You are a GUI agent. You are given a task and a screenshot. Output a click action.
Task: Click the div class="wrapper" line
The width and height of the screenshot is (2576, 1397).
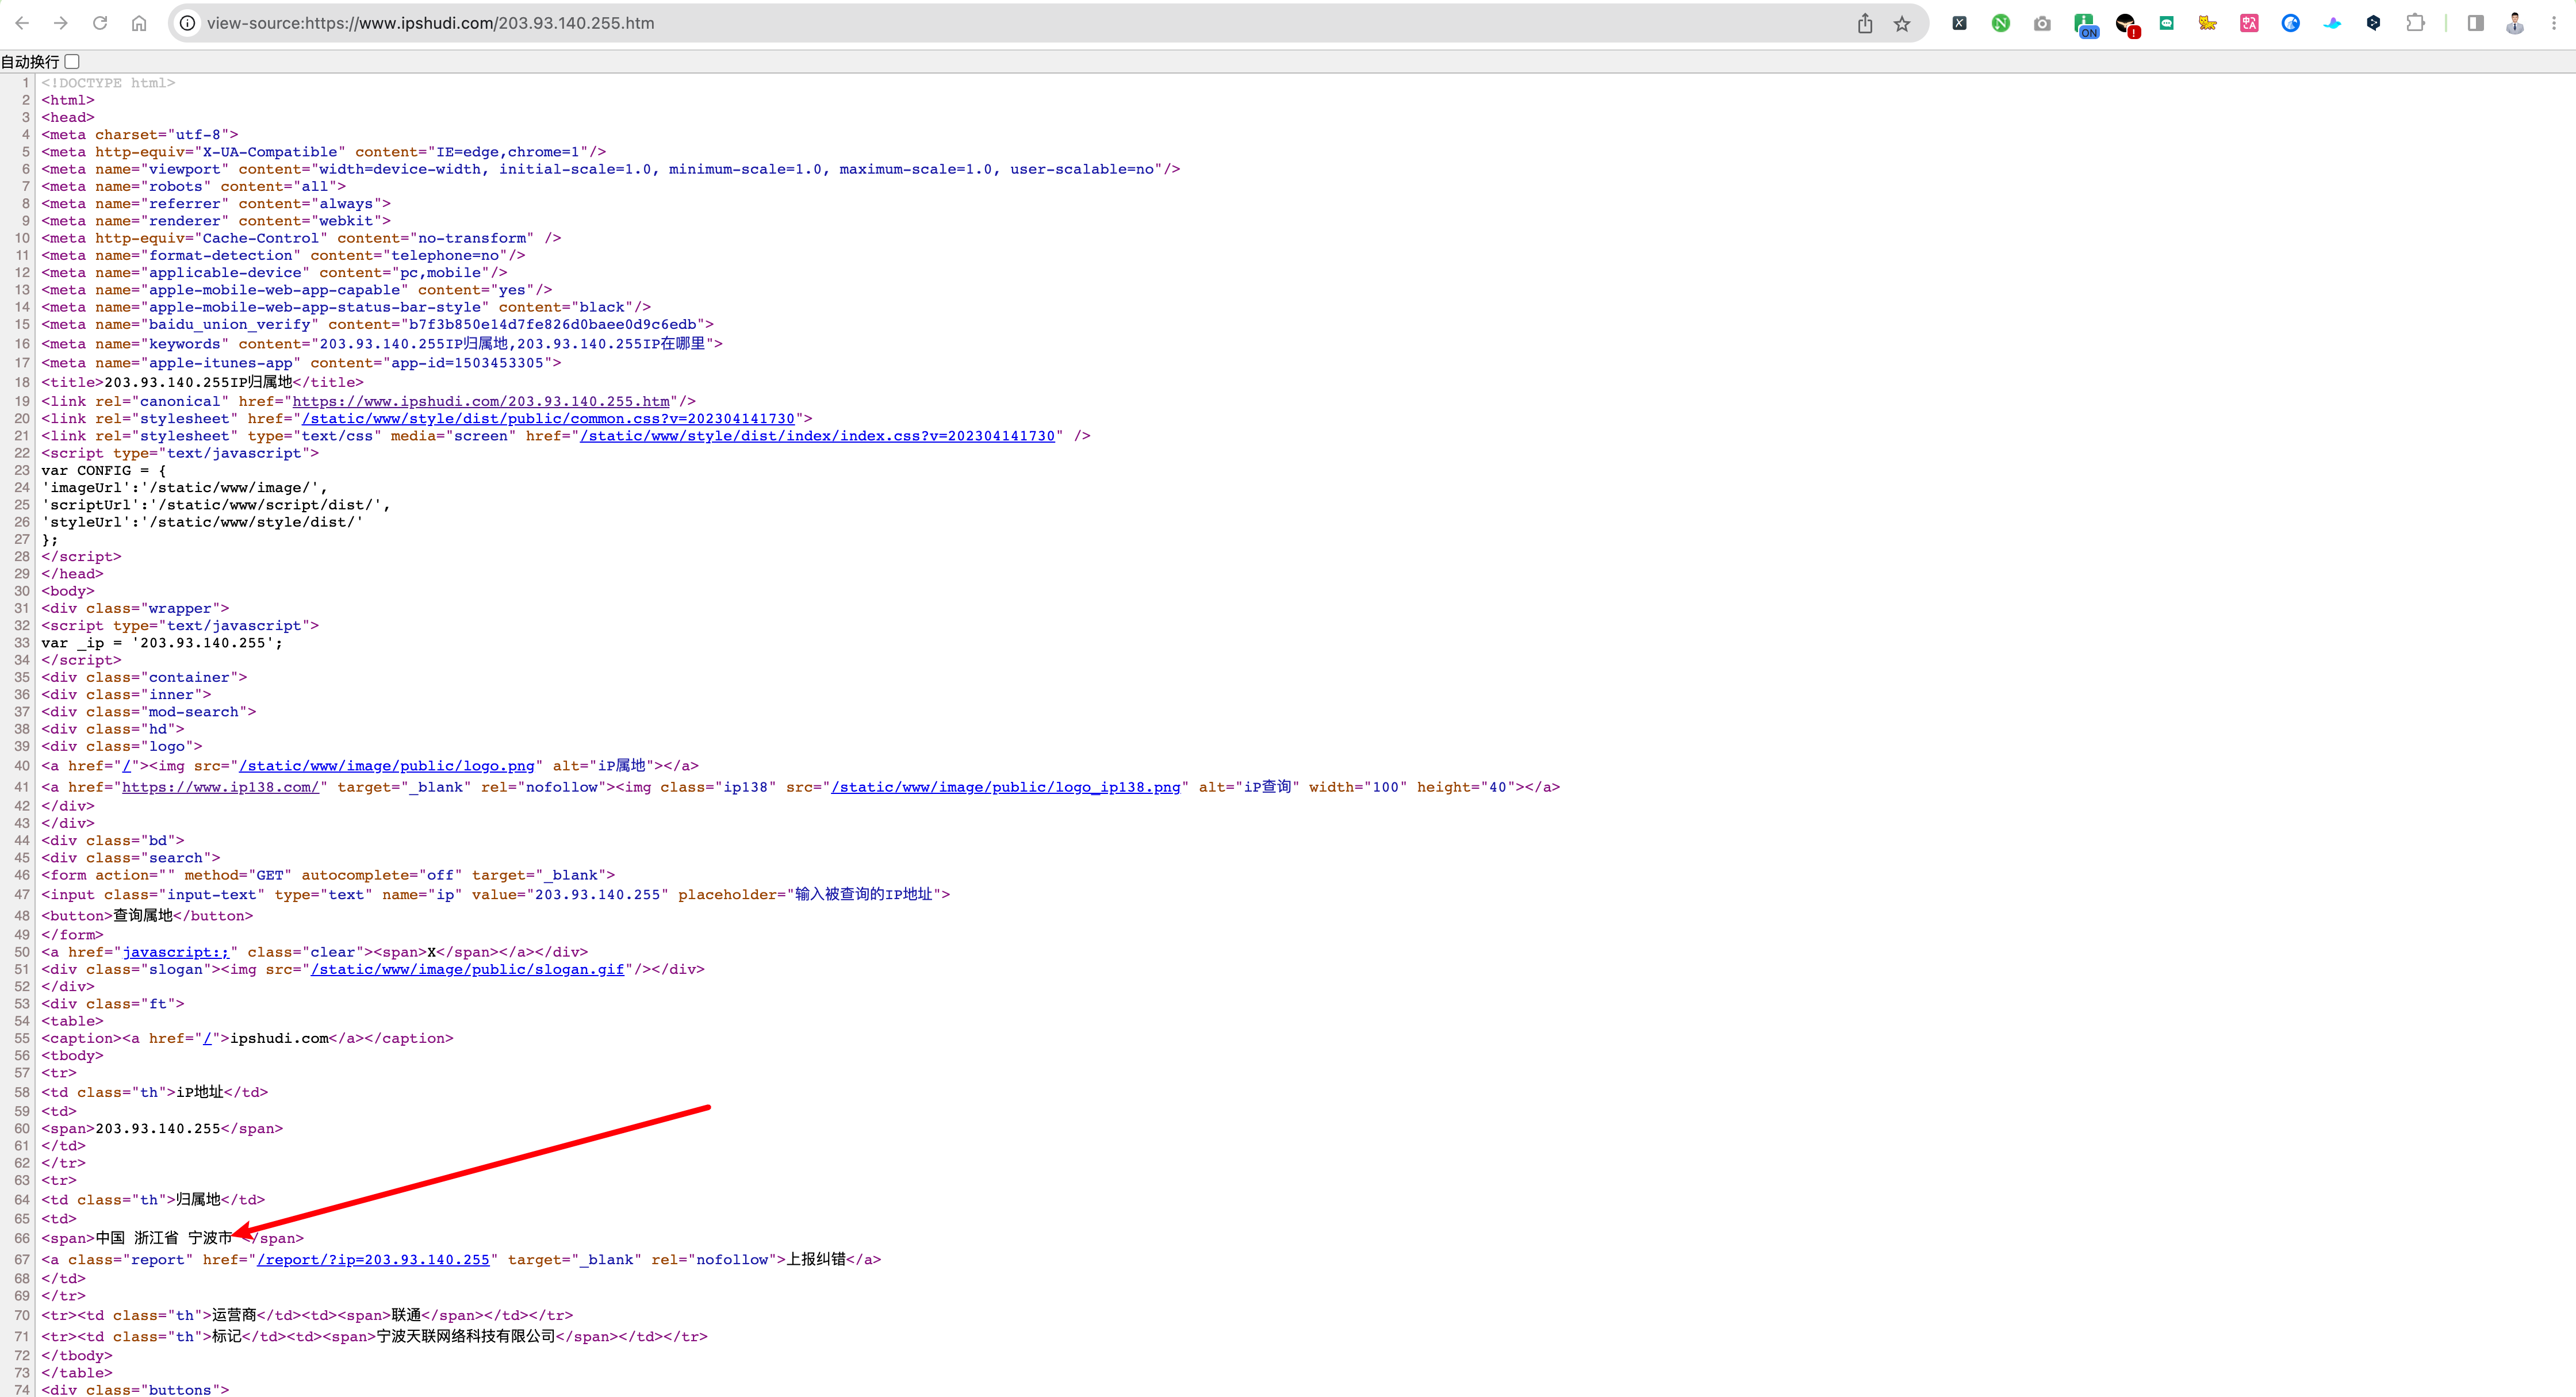point(135,608)
